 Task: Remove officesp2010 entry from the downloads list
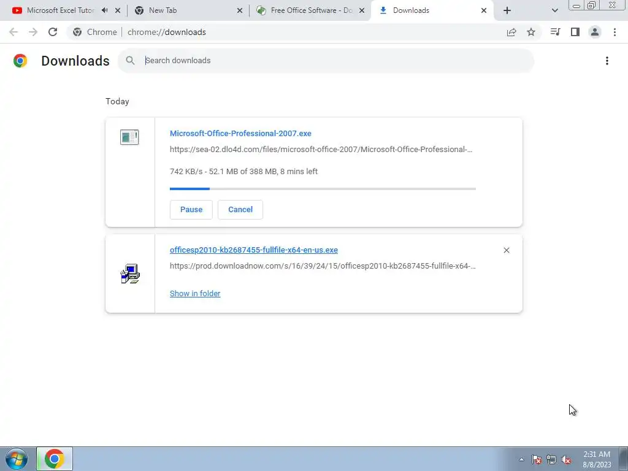[506, 250]
